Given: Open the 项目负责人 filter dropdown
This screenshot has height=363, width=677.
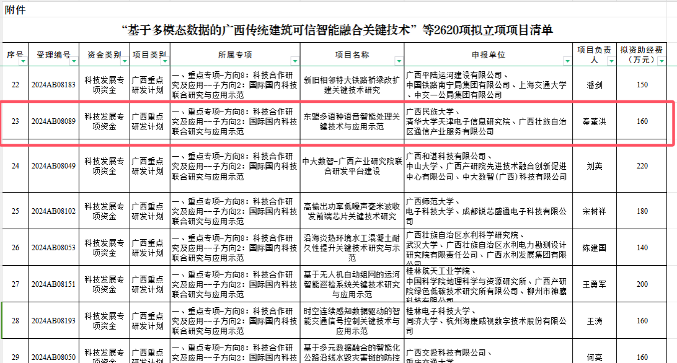Looking at the screenshot, I should (613, 61).
